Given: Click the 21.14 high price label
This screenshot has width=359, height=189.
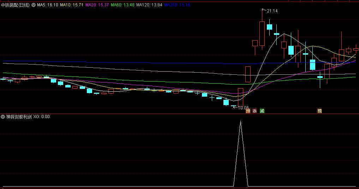Looking at the screenshot, I should coord(272,11).
